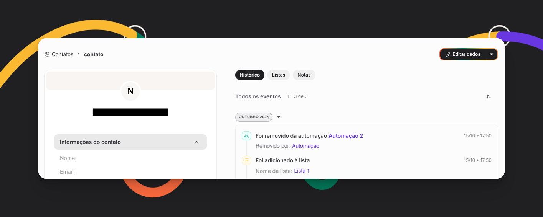This screenshot has height=217, width=543.
Task: Click the blacked-out contact name bar
Action: pyautogui.click(x=130, y=112)
